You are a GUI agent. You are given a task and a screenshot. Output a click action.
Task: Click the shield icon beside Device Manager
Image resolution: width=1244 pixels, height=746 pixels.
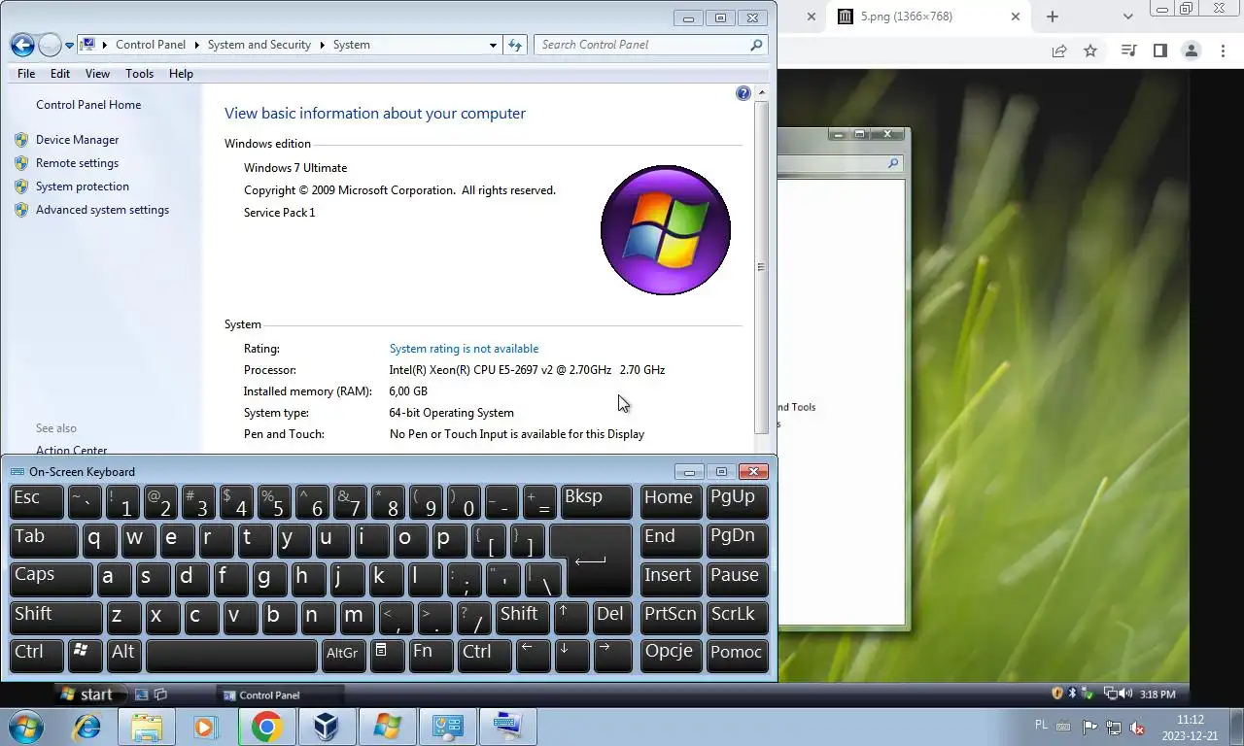coord(21,140)
